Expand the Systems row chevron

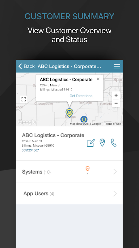115,172
